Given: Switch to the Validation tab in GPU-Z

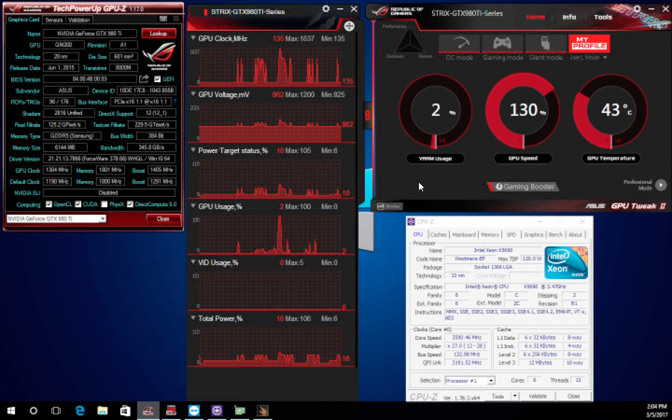Looking at the screenshot, I should [x=79, y=20].
